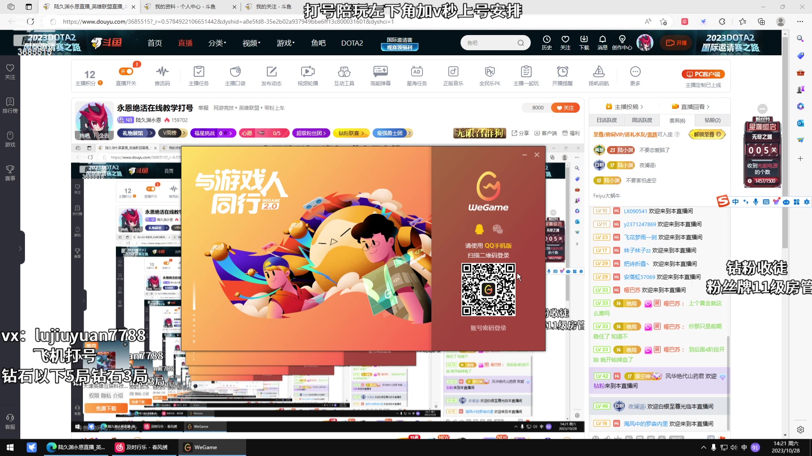The image size is (812, 456).
Task: Open the 主播口袋 pocket icon
Action: (x=235, y=76)
